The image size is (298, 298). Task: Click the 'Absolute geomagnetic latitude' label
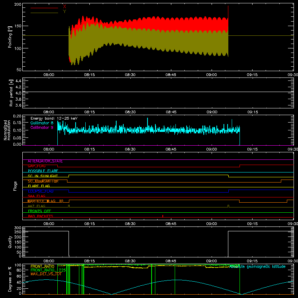click(257, 267)
